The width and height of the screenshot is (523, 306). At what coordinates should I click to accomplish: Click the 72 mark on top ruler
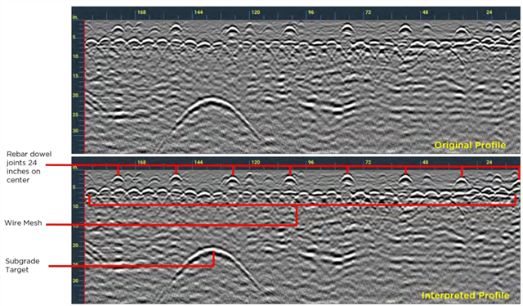click(368, 12)
